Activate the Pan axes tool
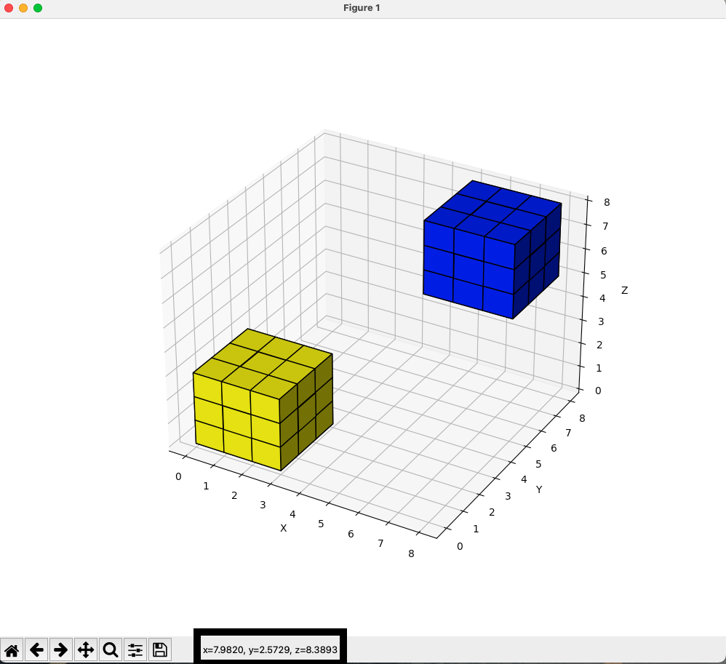Viewport: 726px width, 664px height. click(86, 649)
